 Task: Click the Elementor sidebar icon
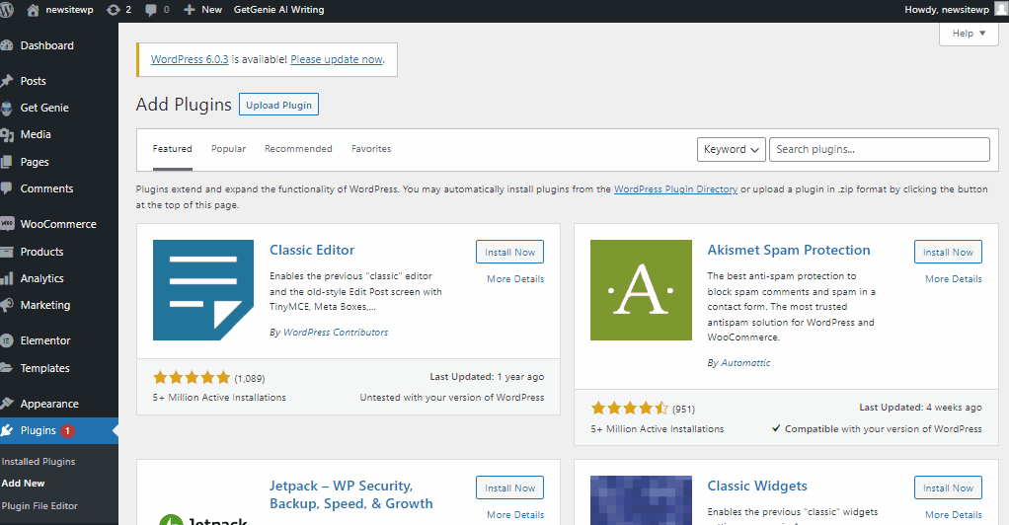(7, 341)
